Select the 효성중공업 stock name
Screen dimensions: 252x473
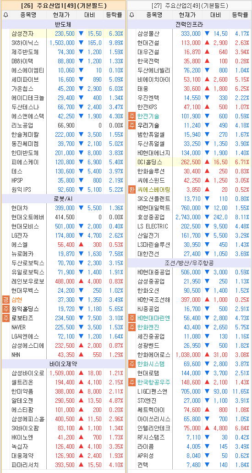coord(151,217)
